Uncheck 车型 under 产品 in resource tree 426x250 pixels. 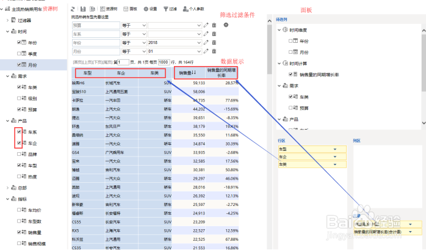coord(19,165)
